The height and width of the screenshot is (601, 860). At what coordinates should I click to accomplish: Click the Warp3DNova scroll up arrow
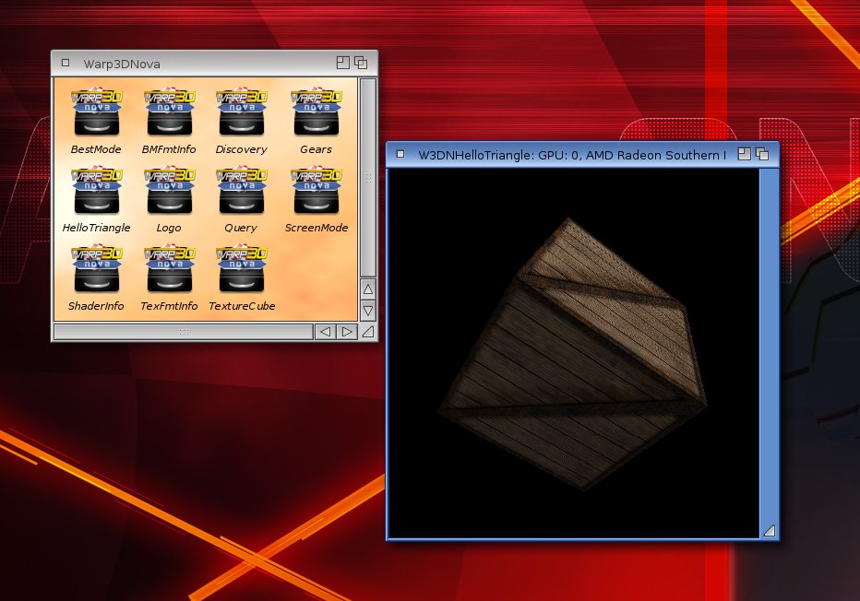[368, 289]
